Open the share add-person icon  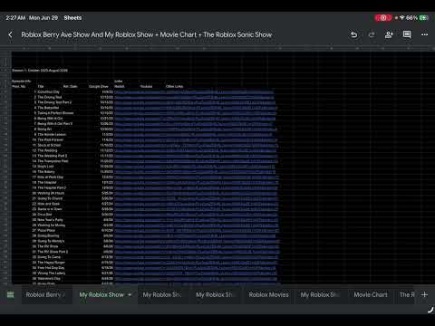[x=389, y=34]
